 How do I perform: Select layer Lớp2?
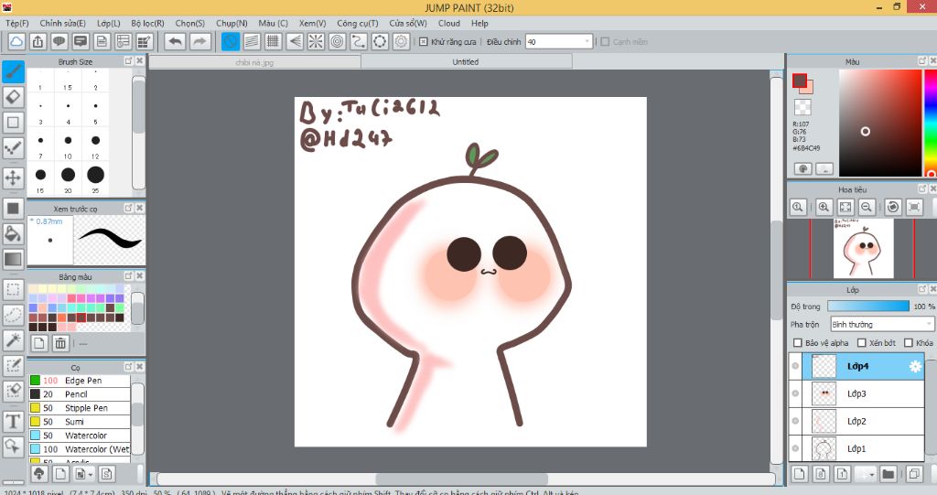click(x=856, y=421)
